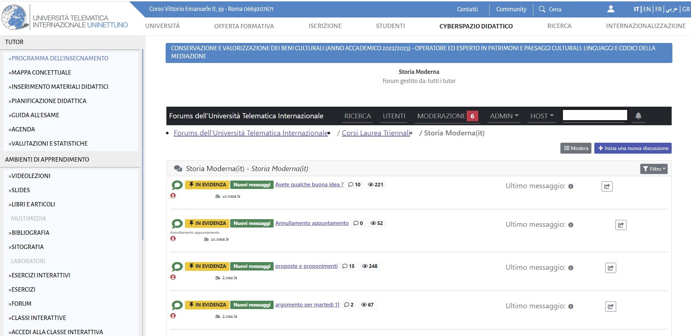Open the user account profile icon
Screen dimensions: 691x336
[x=610, y=9]
